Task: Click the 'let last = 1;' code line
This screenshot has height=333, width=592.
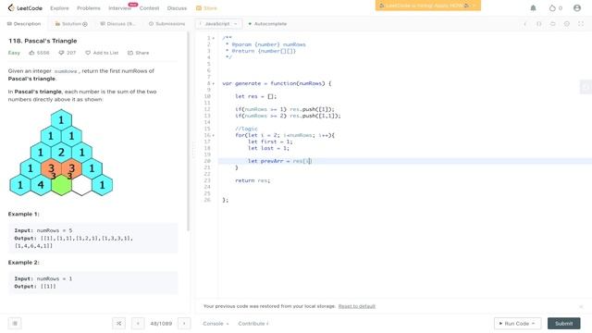Action: (268, 148)
